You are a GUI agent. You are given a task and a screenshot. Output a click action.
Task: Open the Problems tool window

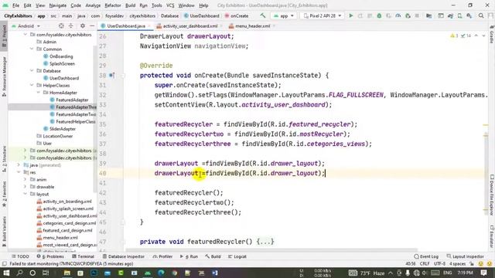50,256
